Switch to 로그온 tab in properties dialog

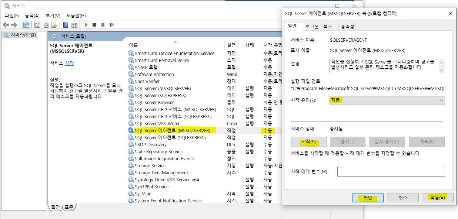tap(312, 27)
